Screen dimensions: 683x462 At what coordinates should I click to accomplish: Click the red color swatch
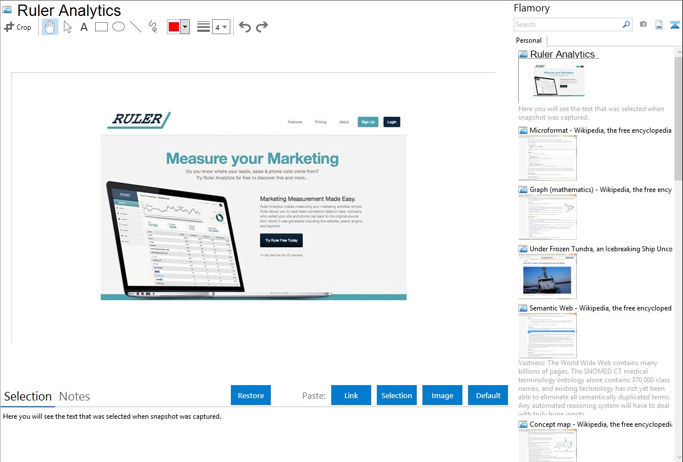tap(174, 27)
